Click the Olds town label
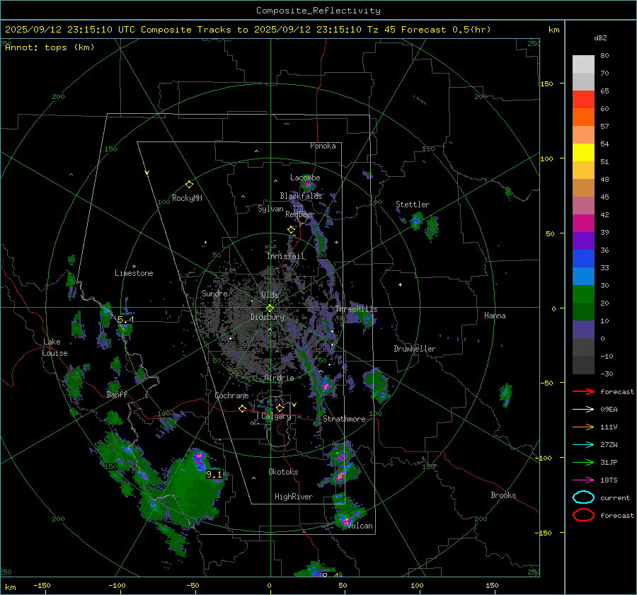The width and height of the screenshot is (637, 595). pos(270,295)
